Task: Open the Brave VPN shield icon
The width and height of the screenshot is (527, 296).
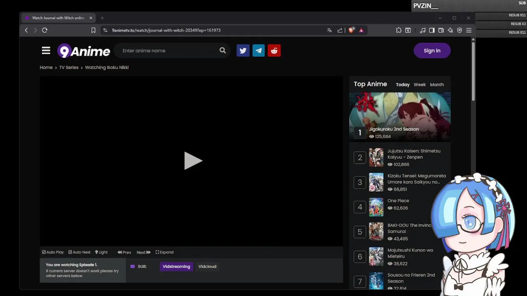Action: 459,30
